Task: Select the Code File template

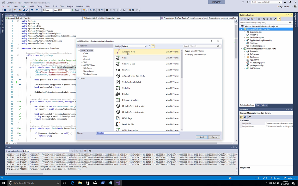Action: [x=147, y=88]
